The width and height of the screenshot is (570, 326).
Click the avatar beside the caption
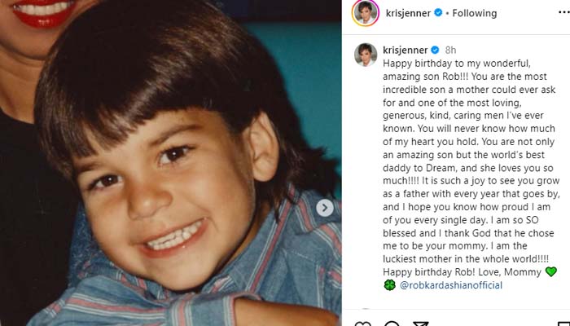coord(366,54)
